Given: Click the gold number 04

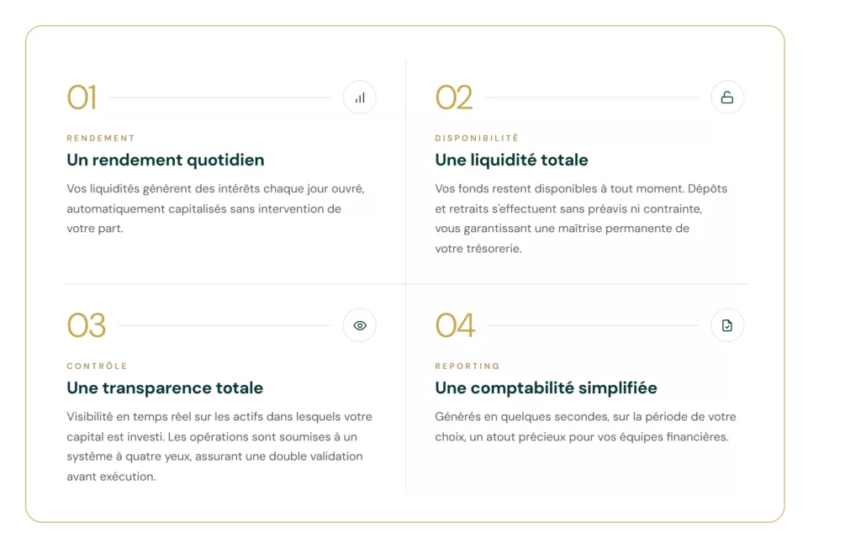Looking at the screenshot, I should point(455,325).
